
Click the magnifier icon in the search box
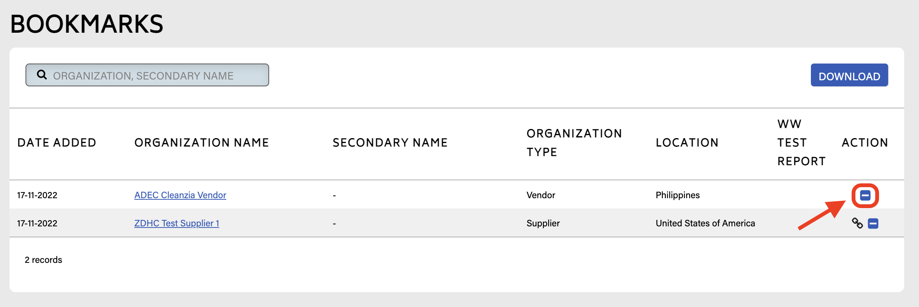point(42,75)
